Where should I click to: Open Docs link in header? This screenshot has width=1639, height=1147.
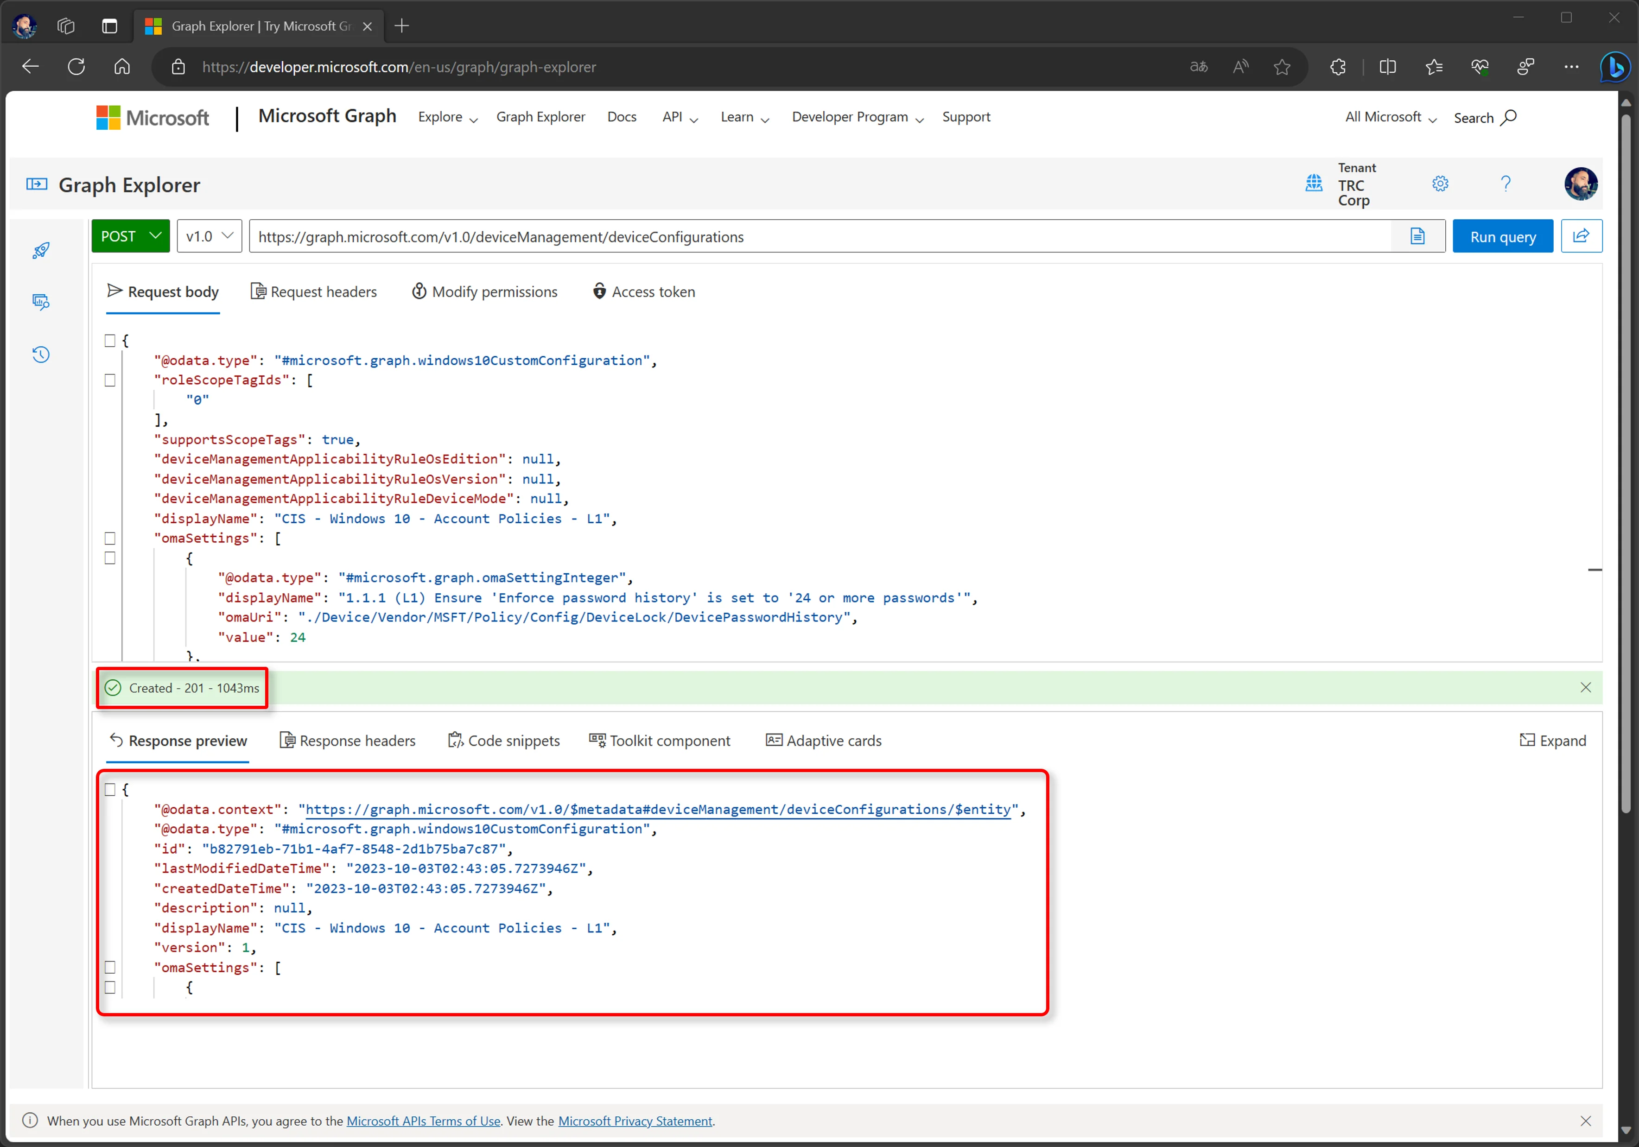pyautogui.click(x=622, y=117)
